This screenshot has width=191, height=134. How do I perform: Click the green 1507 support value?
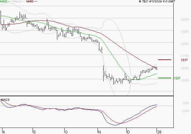point(177,78)
